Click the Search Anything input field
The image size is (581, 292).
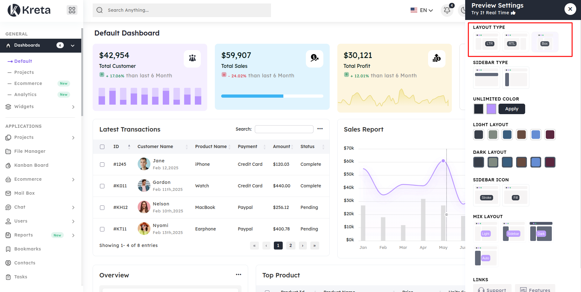pos(182,10)
